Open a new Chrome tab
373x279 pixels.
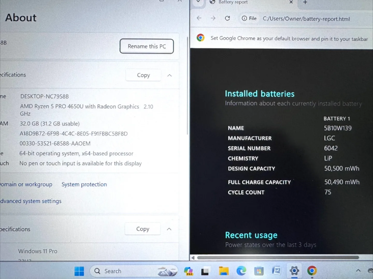305,2
